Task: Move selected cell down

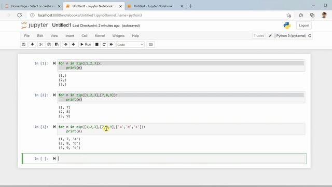Action: pos(73,45)
